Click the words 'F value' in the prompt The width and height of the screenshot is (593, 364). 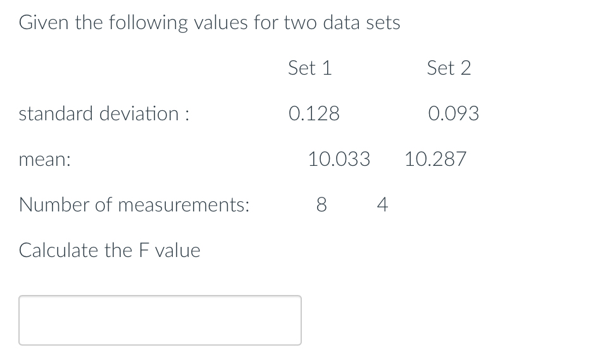168,251
